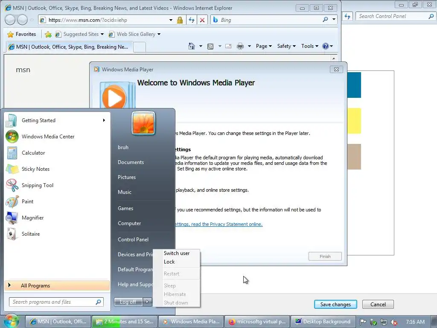Viewport: 437px width, 328px height.
Task: Select the yellow color swatch in Desktop Background
Action: pos(354,121)
